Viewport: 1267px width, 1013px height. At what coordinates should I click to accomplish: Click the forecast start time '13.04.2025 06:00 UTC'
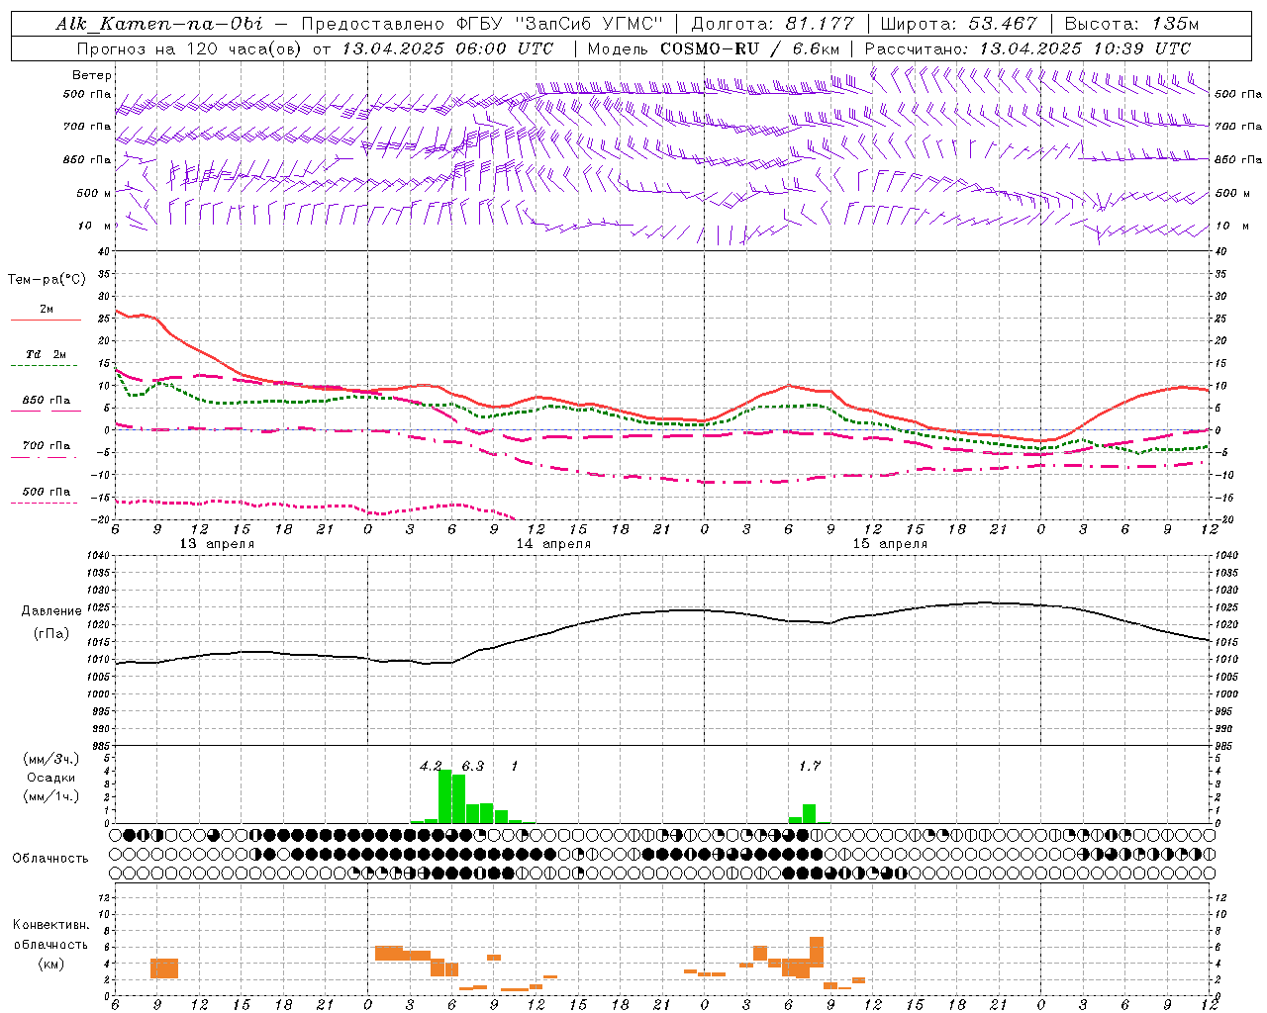pyautogui.click(x=446, y=48)
